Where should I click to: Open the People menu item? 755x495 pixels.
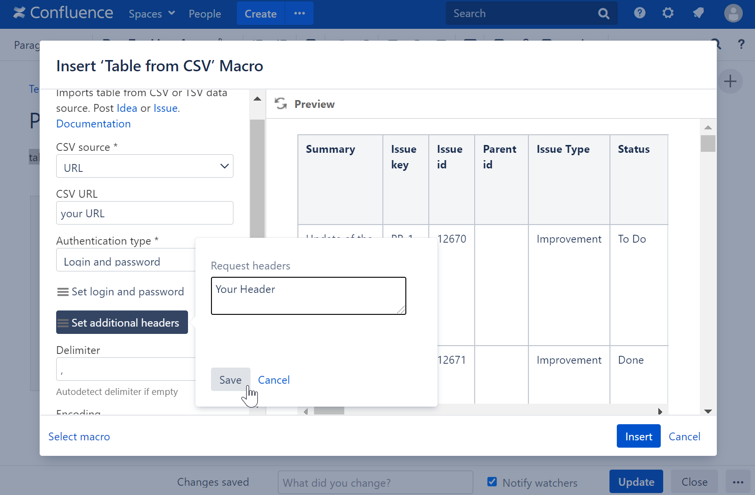click(205, 14)
